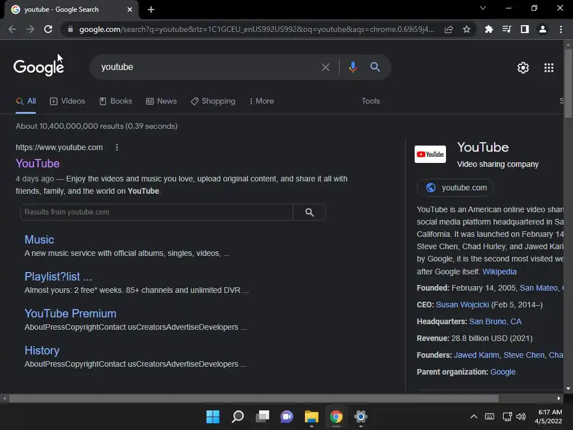Open the Google apps grid
Screen dimensions: 573x430
[549, 68]
